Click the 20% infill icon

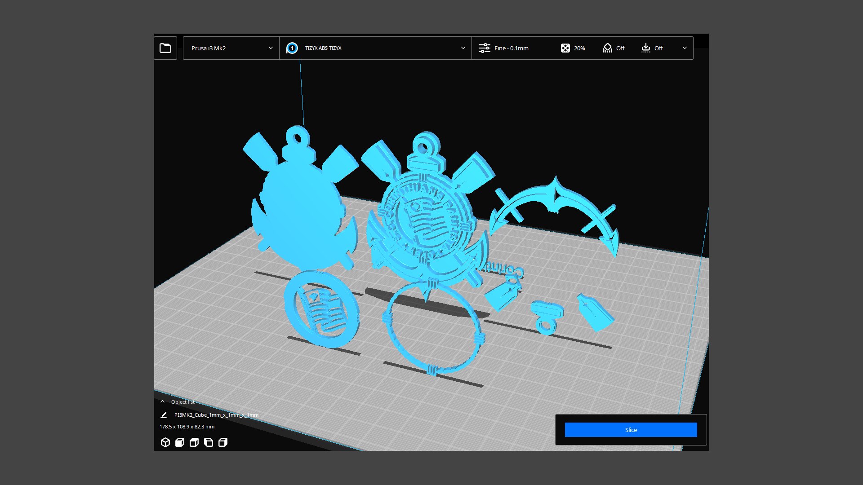click(565, 48)
